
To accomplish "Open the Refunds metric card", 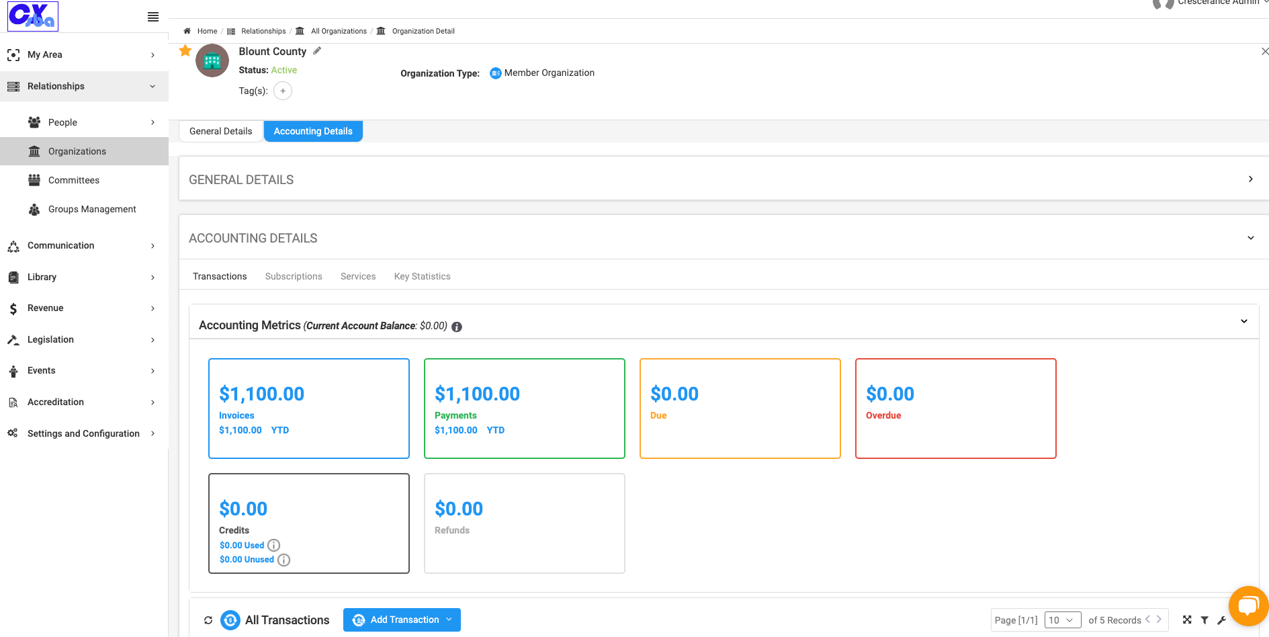I will click(x=525, y=523).
